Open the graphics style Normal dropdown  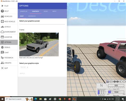click(24, 67)
